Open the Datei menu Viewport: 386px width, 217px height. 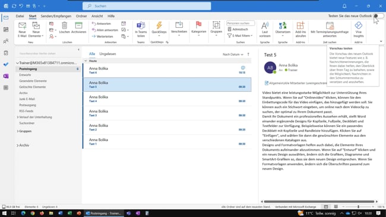pyautogui.click(x=20, y=16)
